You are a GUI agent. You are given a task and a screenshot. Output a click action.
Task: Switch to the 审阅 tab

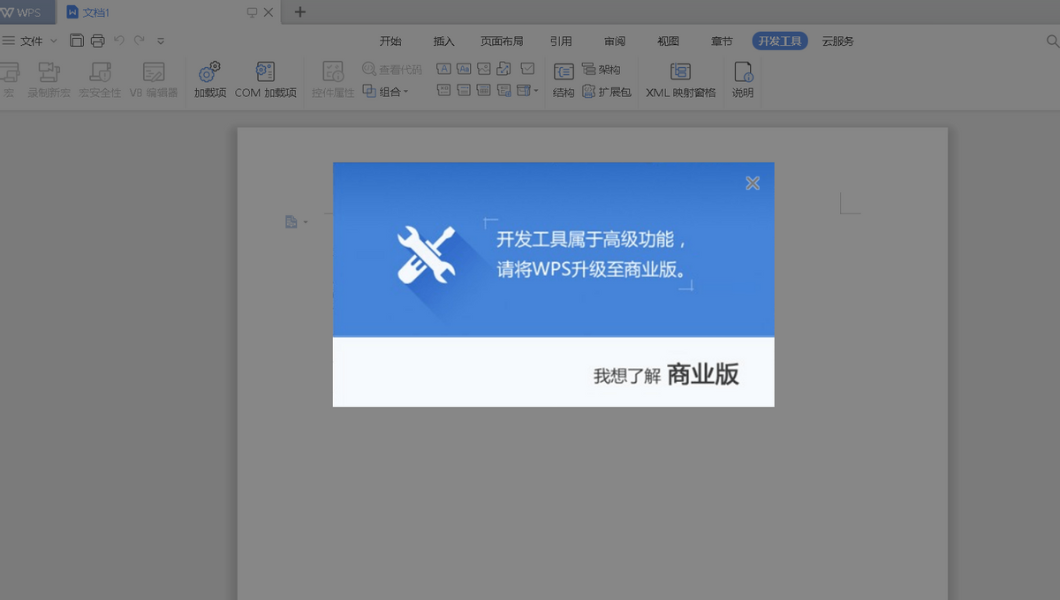615,41
